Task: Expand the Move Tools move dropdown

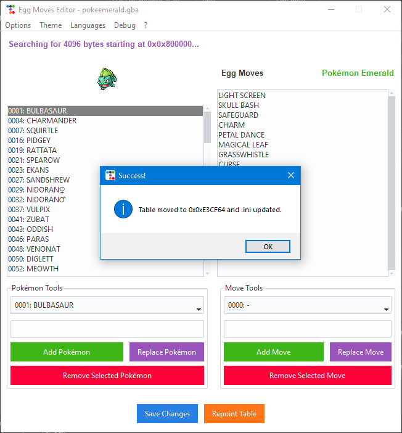Action: [307, 305]
